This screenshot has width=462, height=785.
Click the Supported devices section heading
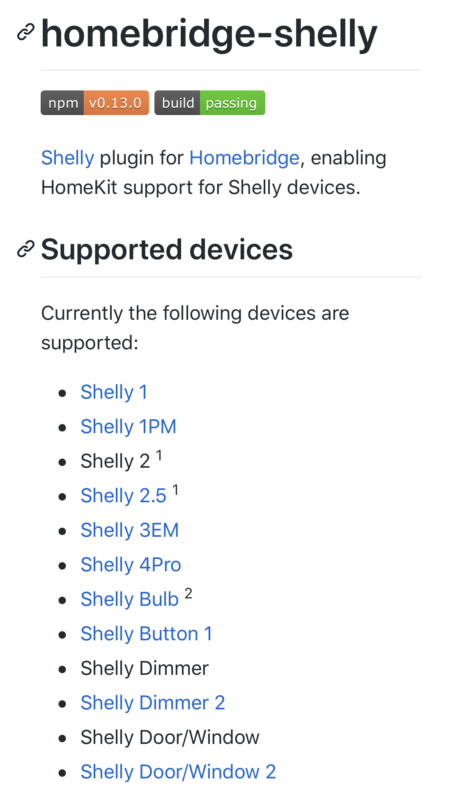(x=167, y=249)
